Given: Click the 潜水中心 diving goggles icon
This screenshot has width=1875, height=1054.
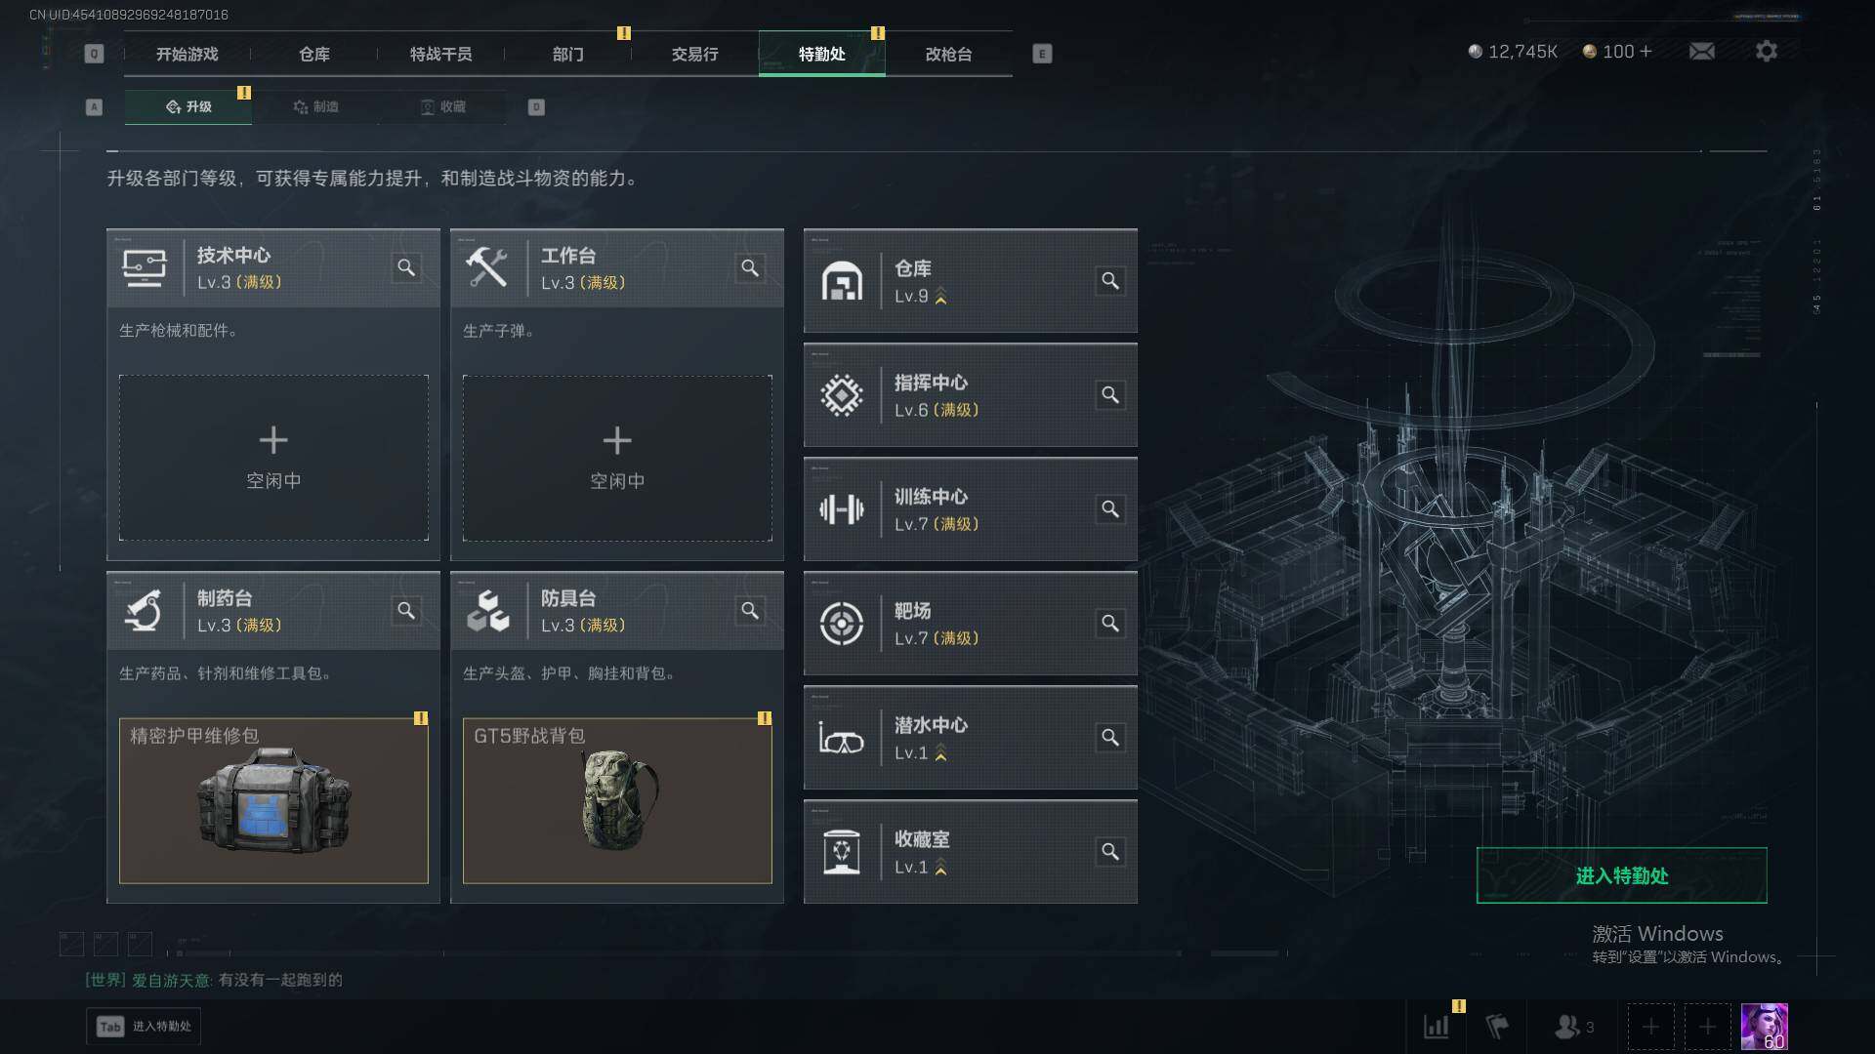Looking at the screenshot, I should pos(841,738).
